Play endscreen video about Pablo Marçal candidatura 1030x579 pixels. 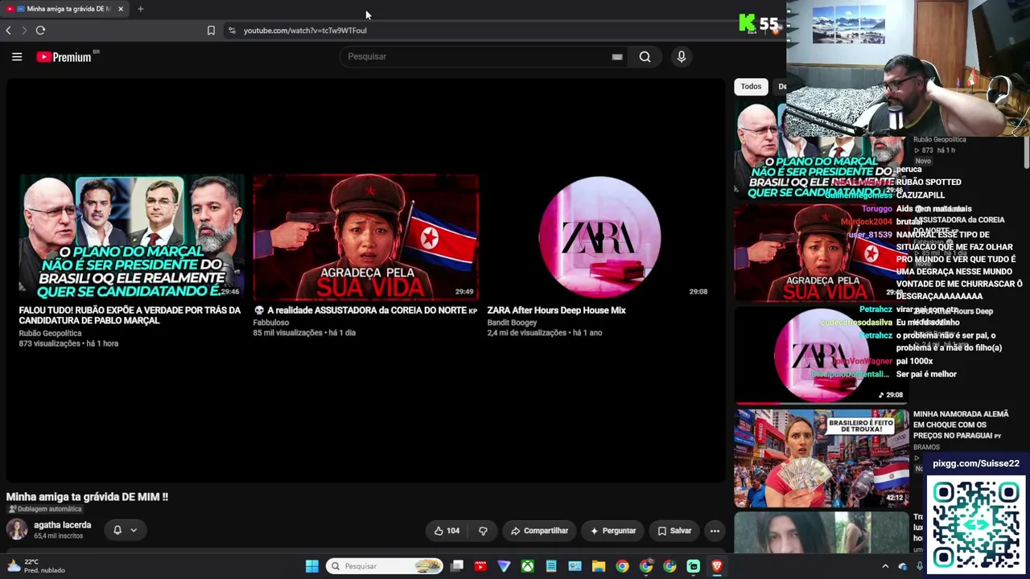[132, 237]
